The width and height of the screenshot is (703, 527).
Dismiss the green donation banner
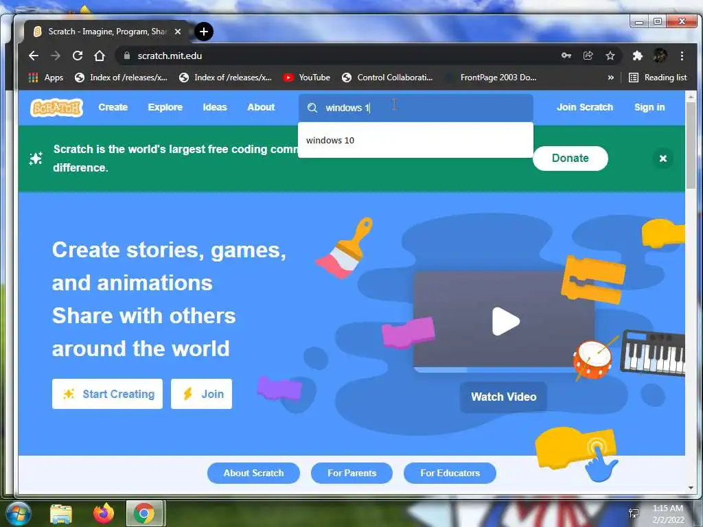click(x=663, y=159)
